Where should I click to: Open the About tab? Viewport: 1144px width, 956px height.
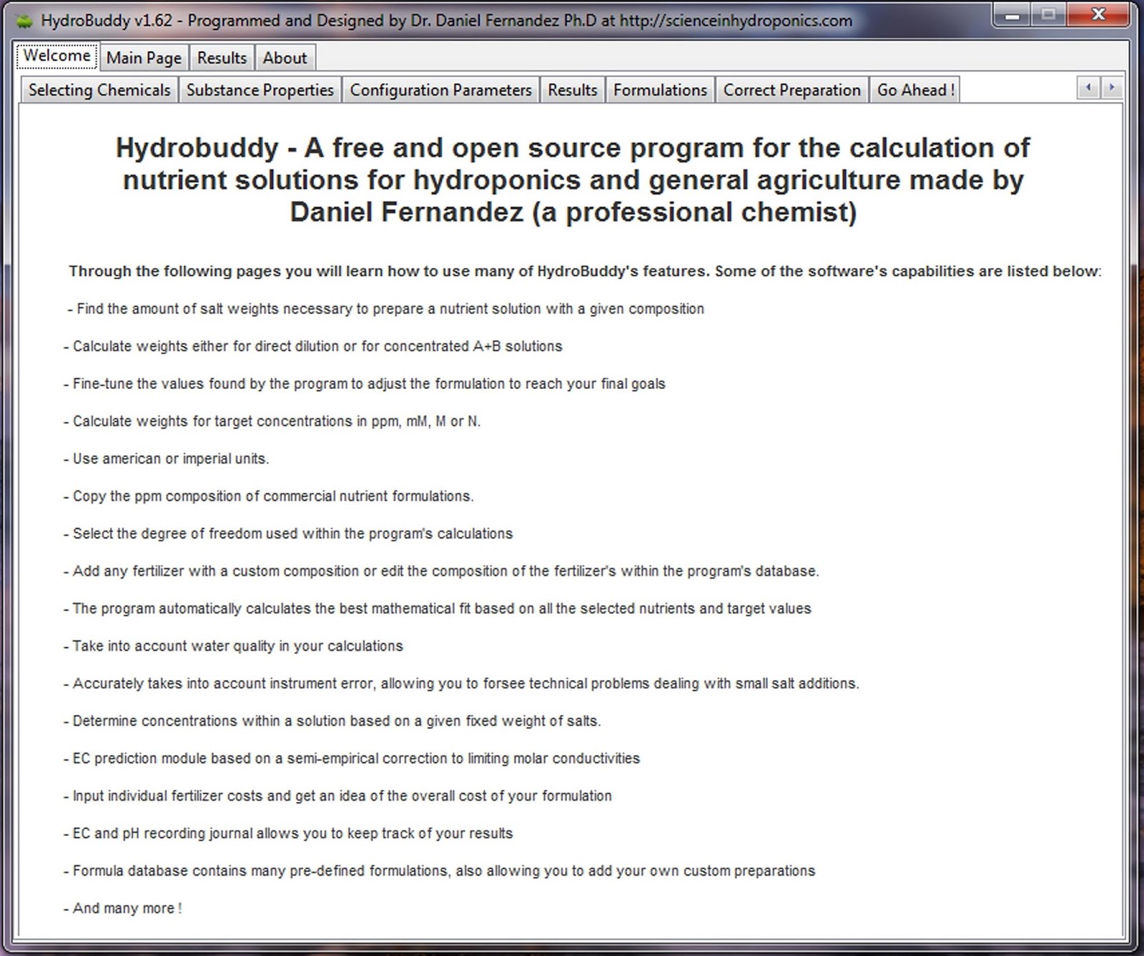click(285, 58)
